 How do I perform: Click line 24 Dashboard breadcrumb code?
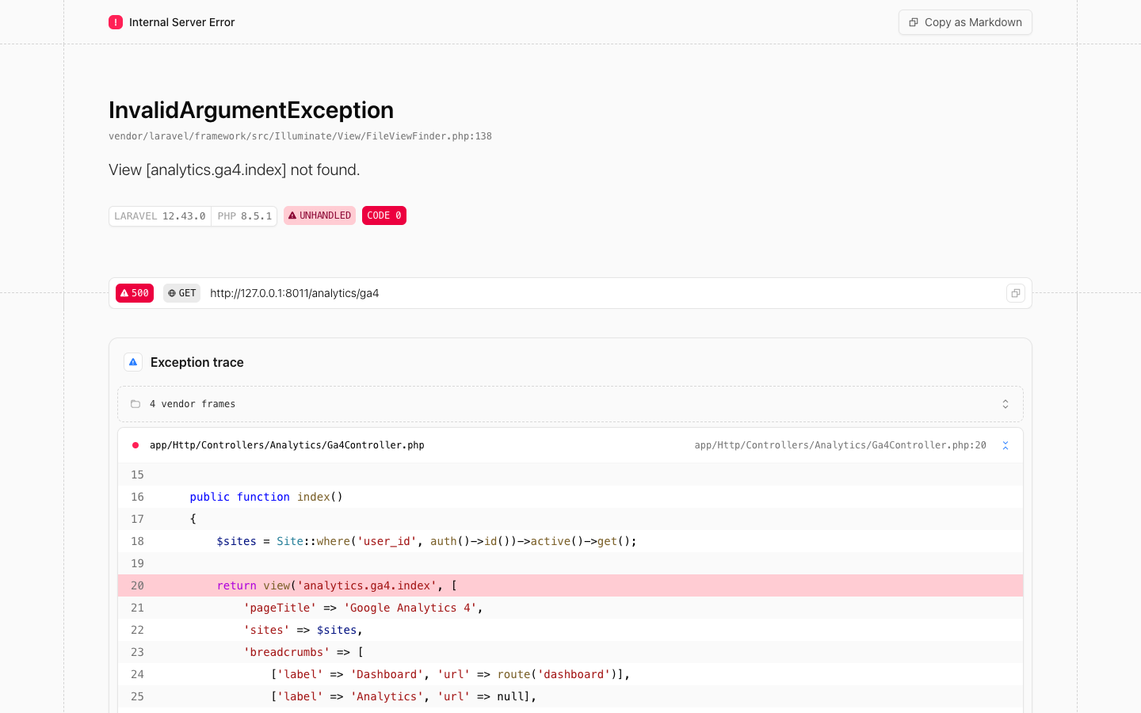[570, 674]
